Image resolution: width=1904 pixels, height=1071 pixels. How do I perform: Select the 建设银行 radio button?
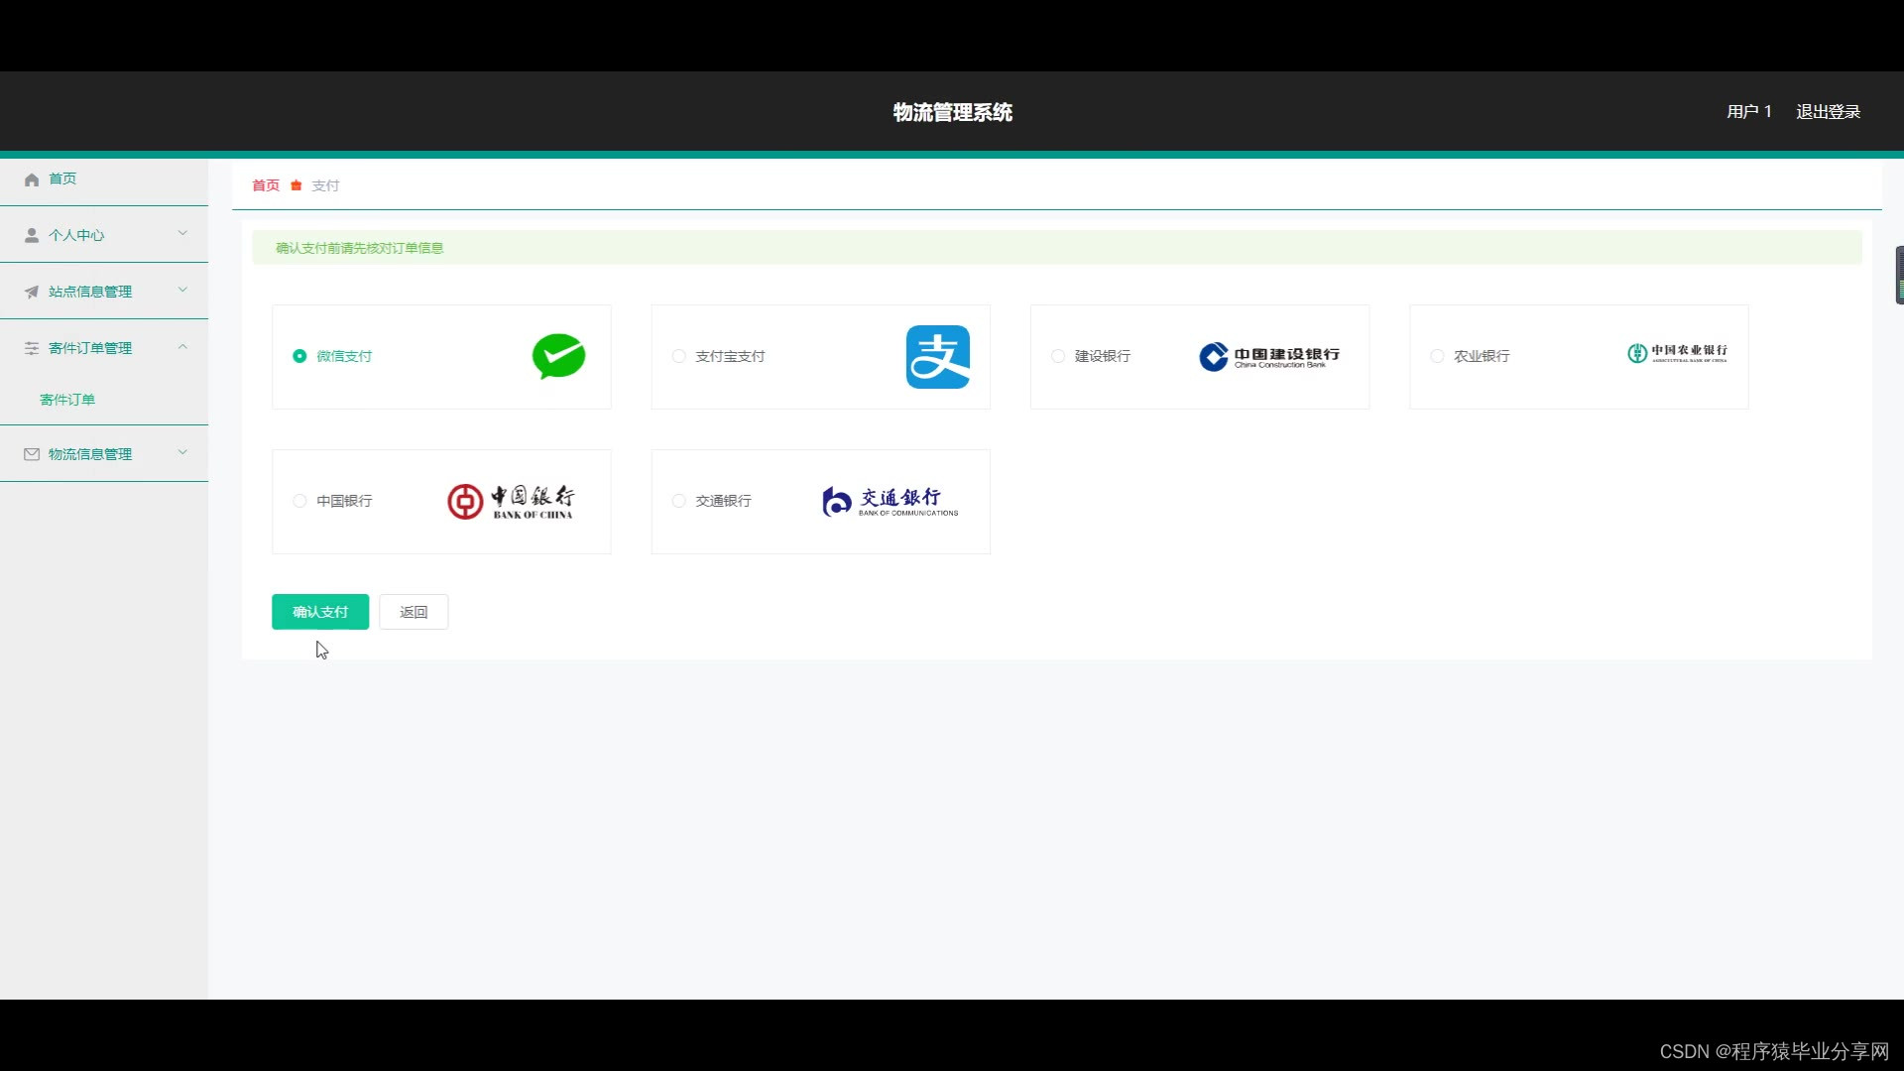click(x=1058, y=356)
